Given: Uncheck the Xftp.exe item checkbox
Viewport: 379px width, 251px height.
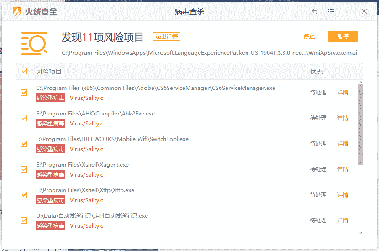Looking at the screenshot, I should pos(24,195).
